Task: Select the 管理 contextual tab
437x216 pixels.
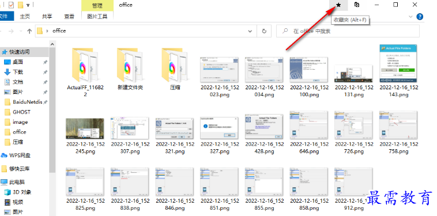Action: pos(97,6)
